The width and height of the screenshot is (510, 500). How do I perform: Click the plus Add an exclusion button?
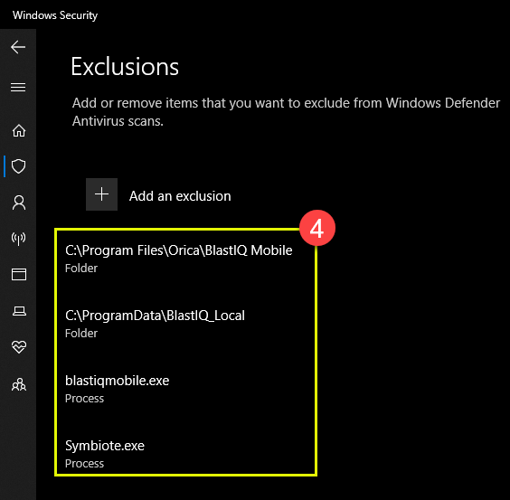coord(101,194)
